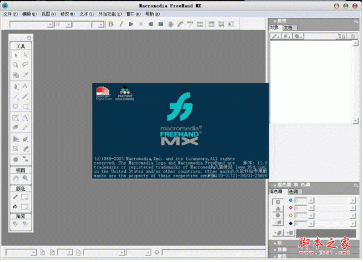Open the 修改(M) menu
The height and width of the screenshot is (262, 363).
68,14
